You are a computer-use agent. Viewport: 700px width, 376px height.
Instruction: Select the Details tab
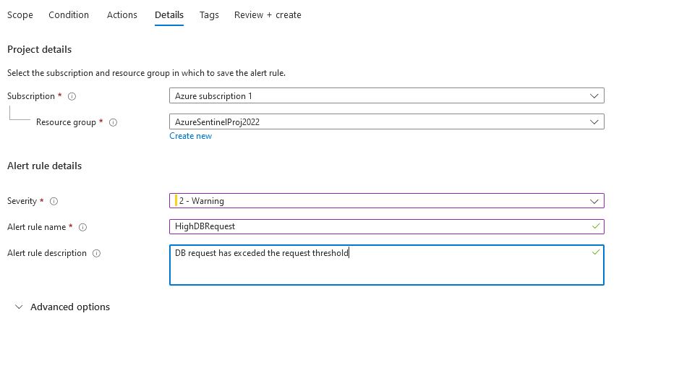(169, 14)
